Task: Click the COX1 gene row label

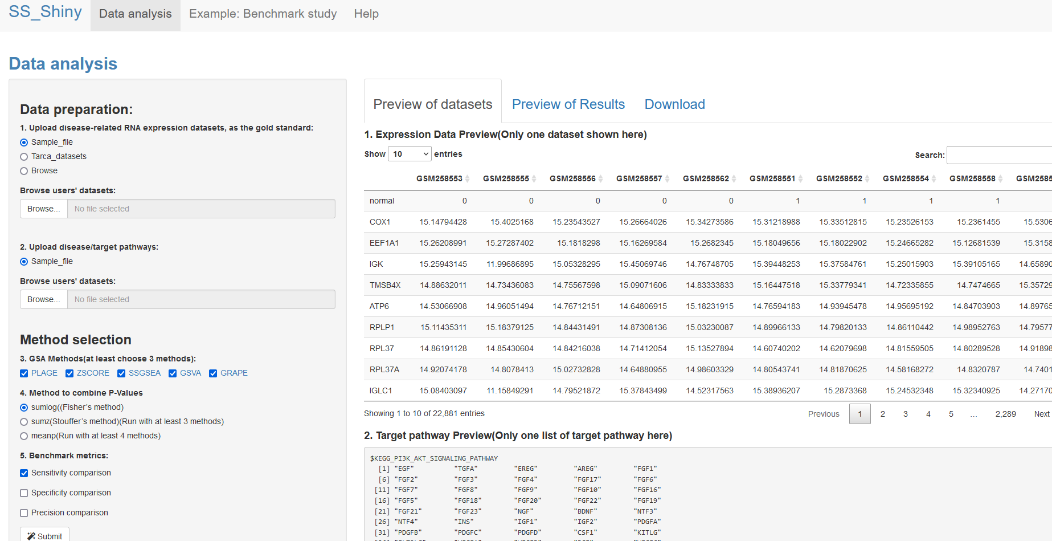Action: coord(380,222)
